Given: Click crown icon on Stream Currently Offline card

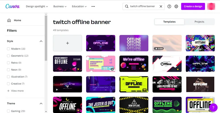Looking at the screenshot, I should click(78, 69).
